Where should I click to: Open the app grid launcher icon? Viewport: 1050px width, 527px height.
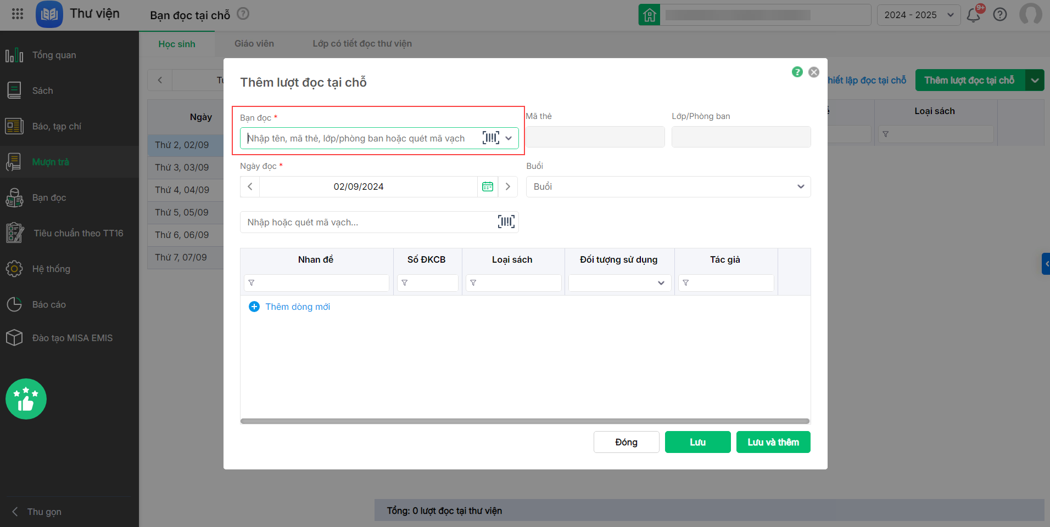[x=18, y=14]
